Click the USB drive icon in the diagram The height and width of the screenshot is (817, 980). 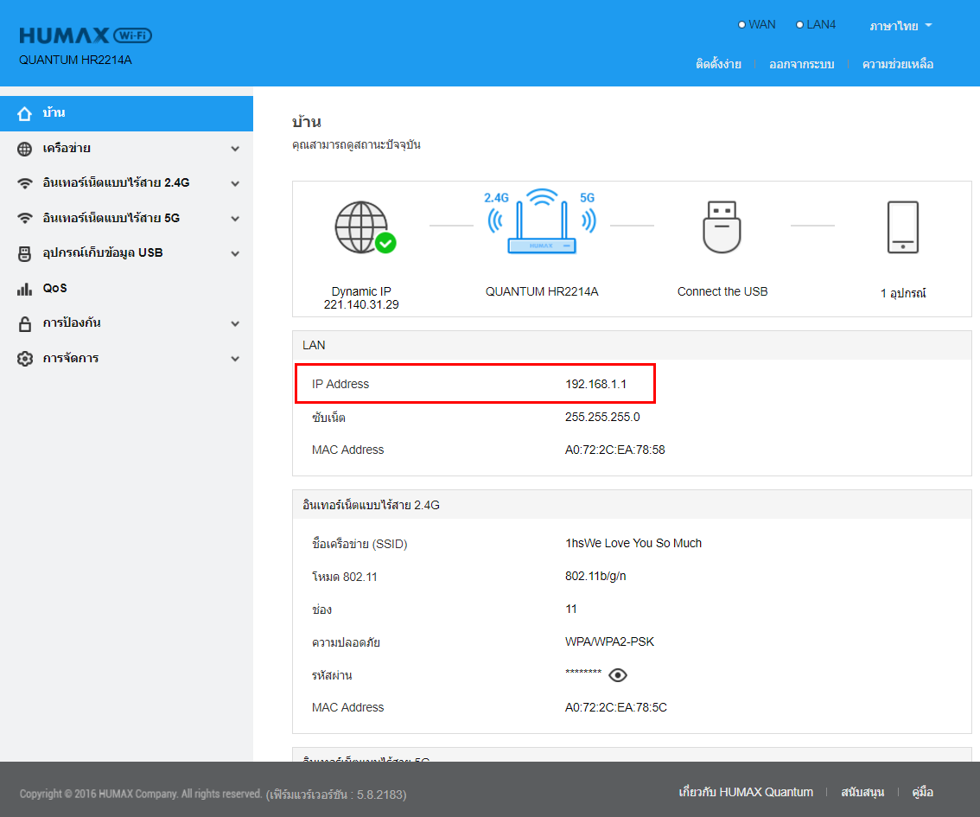point(722,227)
